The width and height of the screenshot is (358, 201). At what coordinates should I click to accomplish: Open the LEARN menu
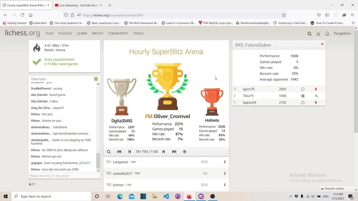click(82, 33)
